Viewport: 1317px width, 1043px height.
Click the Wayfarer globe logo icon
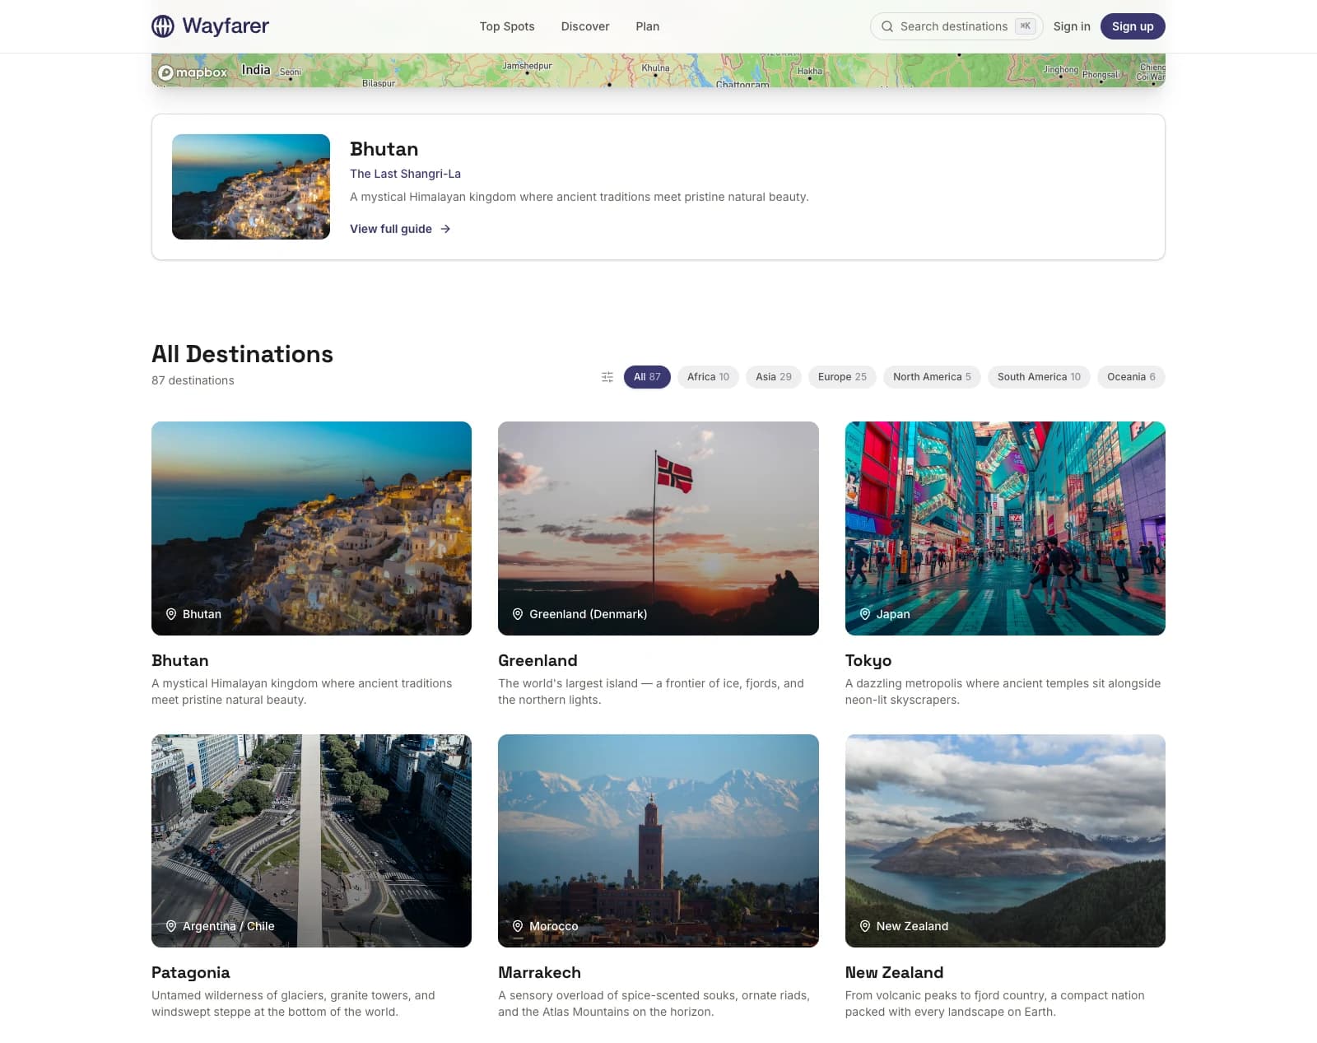[163, 26]
